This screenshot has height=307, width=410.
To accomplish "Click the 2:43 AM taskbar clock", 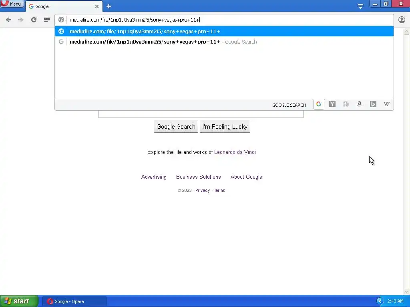I will pyautogui.click(x=395, y=301).
